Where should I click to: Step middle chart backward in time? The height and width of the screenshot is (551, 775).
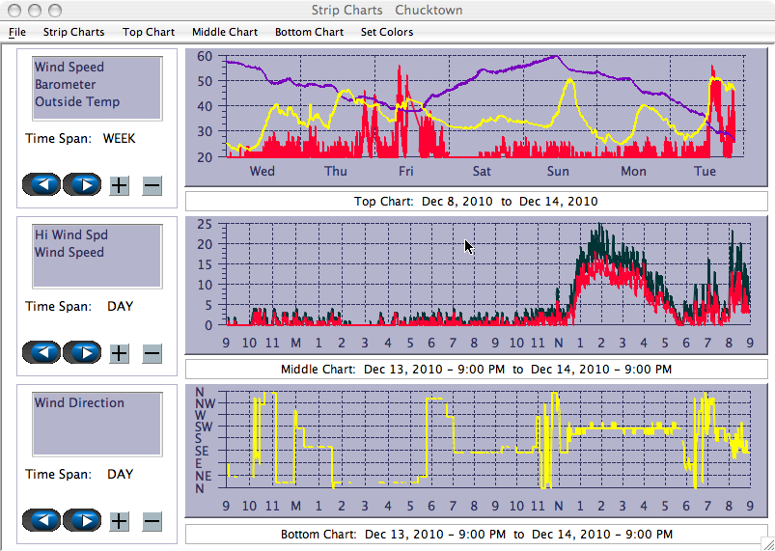[42, 353]
